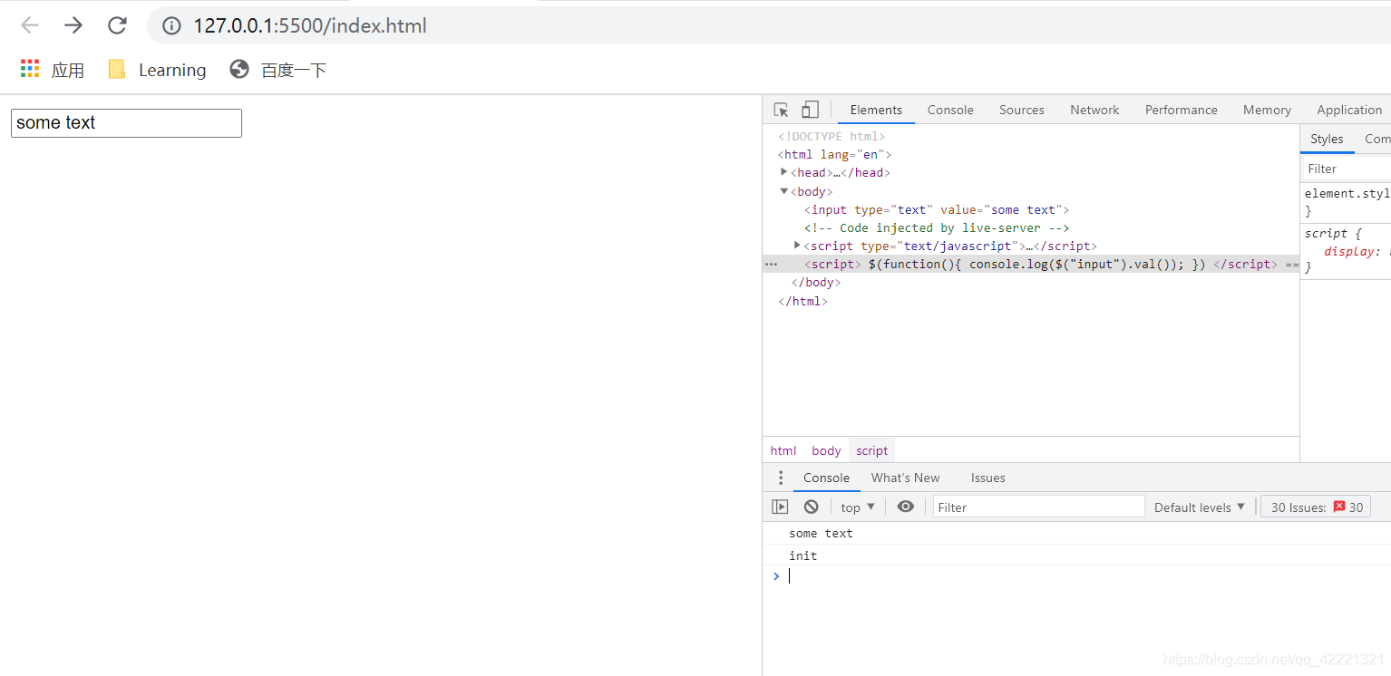Image resolution: width=1391 pixels, height=676 pixels.
Task: Select the input type="text" DOM line
Action: 937,209
